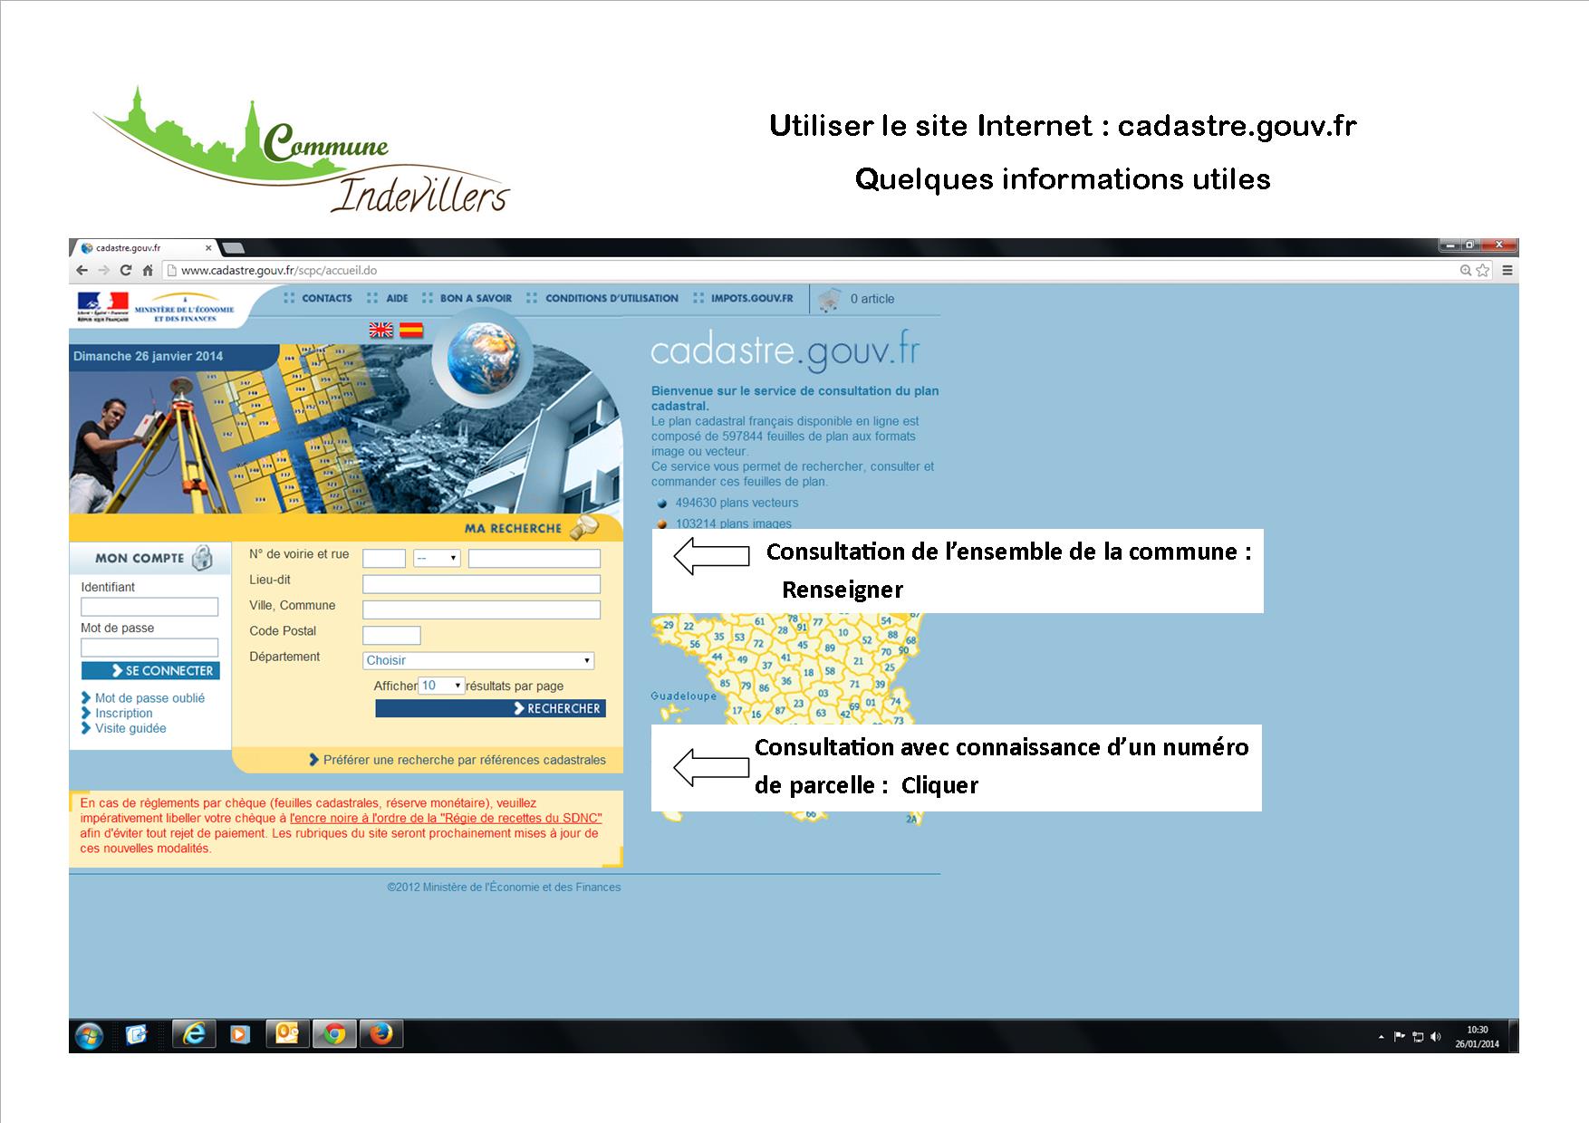This screenshot has width=1589, height=1123.
Task: Open the BON A SAVOIR menu item
Action: [x=476, y=298]
